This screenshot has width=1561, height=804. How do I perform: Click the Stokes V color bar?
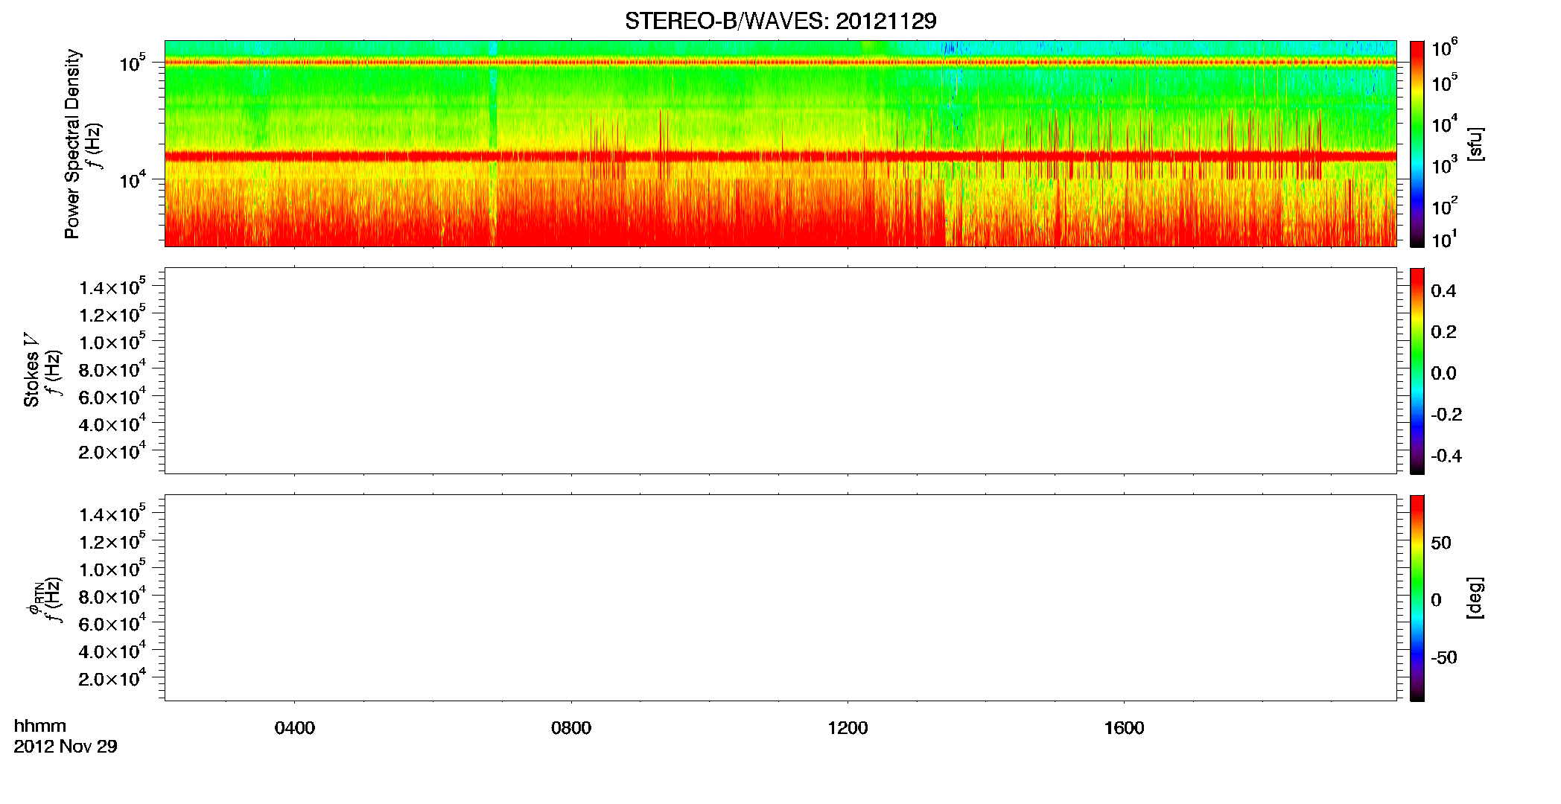1417,371
